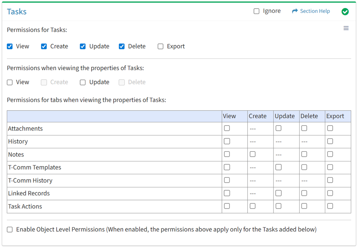The image size is (358, 247).
Task: Check View under Tasks properties permissions
Action: (10, 82)
